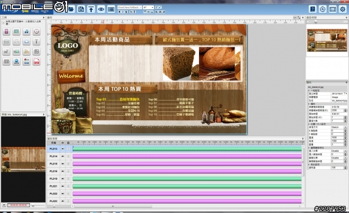Pin the properties panel with its pin icon
This screenshot has height=213, width=349.
tap(346, 82)
